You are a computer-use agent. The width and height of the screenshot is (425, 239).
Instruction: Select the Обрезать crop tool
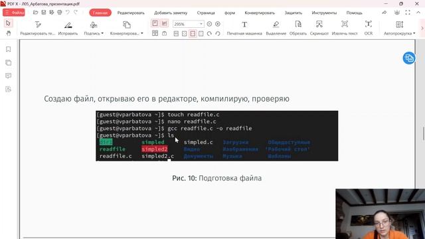(298, 28)
